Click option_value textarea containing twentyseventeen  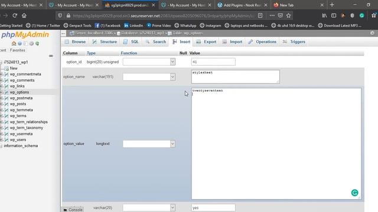coord(276,144)
